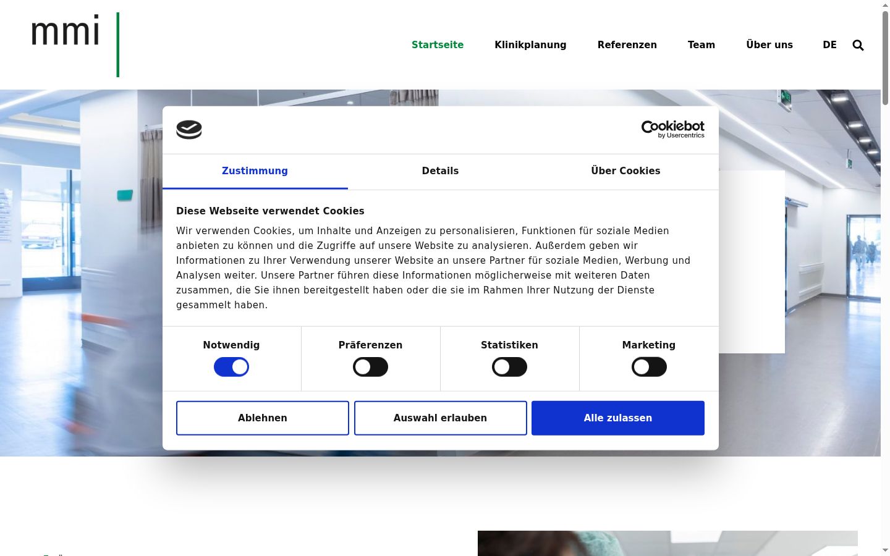Screen dimensions: 890x556
Task: Open the search magnifier icon
Action: pyautogui.click(x=858, y=45)
